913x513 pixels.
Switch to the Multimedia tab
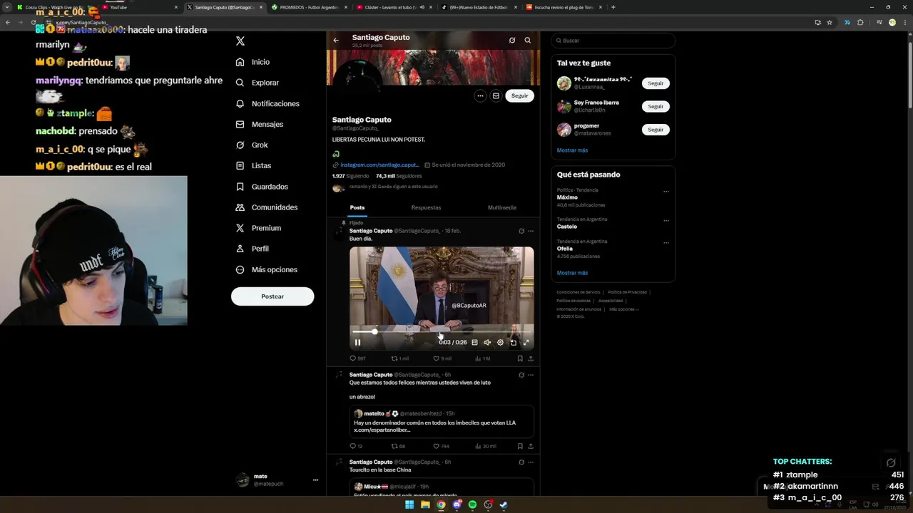click(502, 207)
